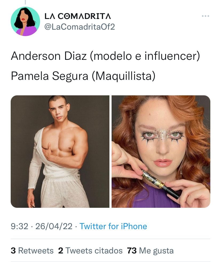This screenshot has width=221, height=262.
Task: Click the word Retweets label
Action: 36,251
